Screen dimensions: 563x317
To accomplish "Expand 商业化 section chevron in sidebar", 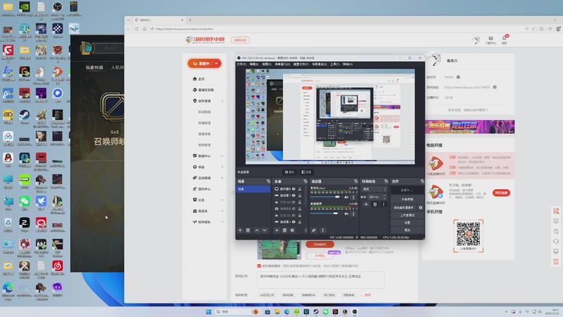I will [x=222, y=211].
